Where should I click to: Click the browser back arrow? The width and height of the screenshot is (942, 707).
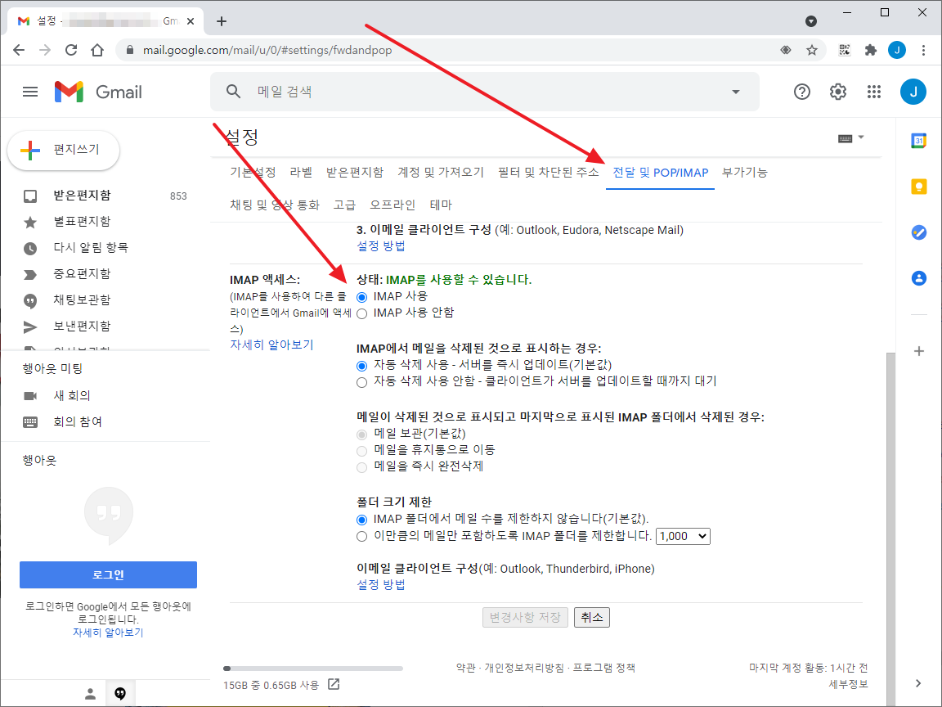click(x=19, y=50)
